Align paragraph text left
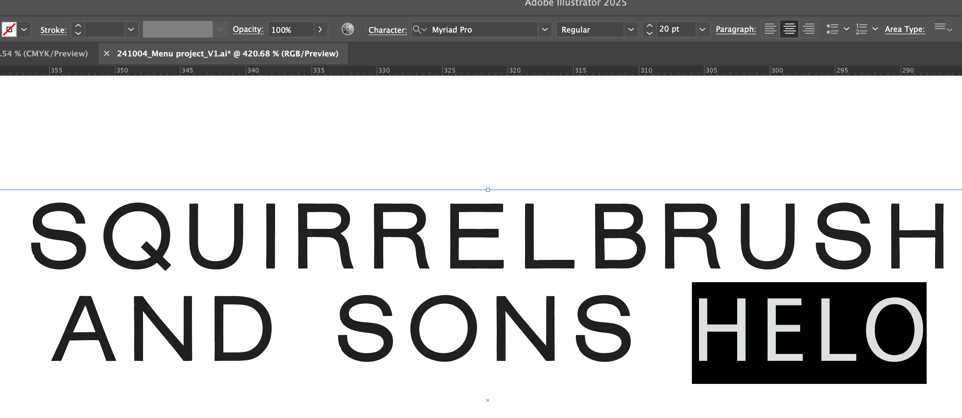 [x=770, y=29]
